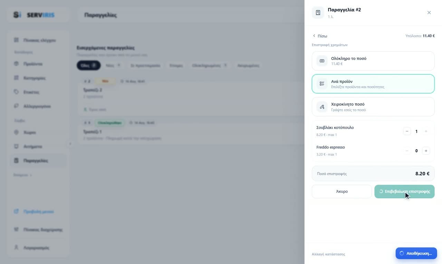This screenshot has height=264, width=442.
Task: Click the Αποθήκευση saving indicator
Action: click(x=416, y=253)
